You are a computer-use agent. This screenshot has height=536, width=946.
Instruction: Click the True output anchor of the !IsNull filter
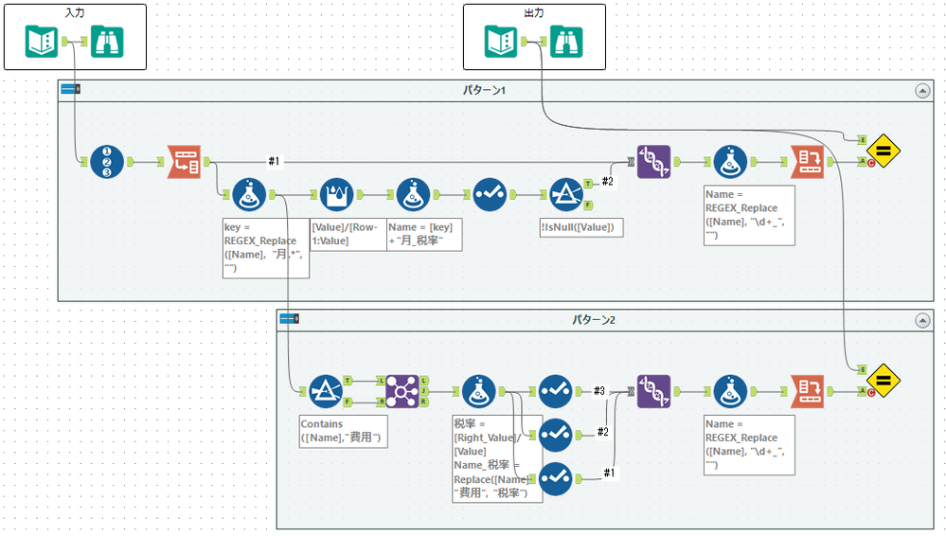click(588, 184)
